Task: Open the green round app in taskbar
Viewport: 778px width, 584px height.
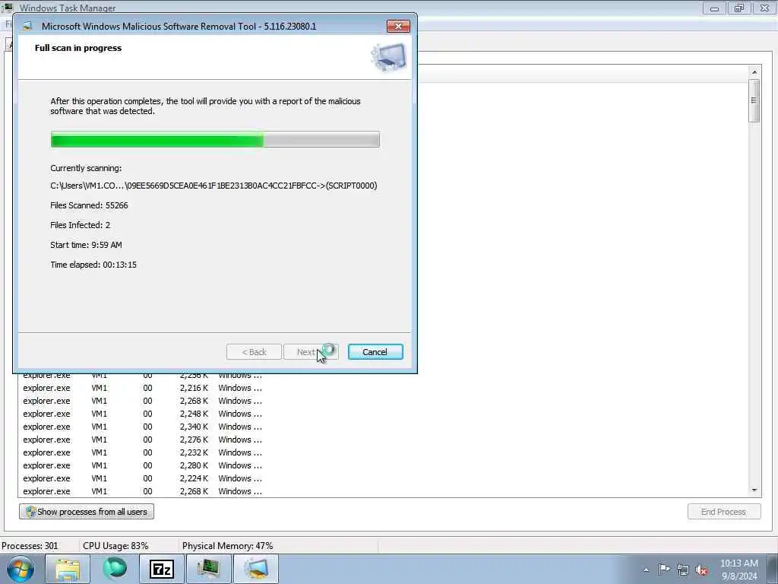Action: [x=115, y=569]
